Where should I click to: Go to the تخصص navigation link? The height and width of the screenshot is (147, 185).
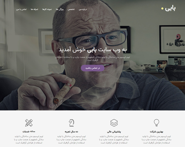click(71, 9)
